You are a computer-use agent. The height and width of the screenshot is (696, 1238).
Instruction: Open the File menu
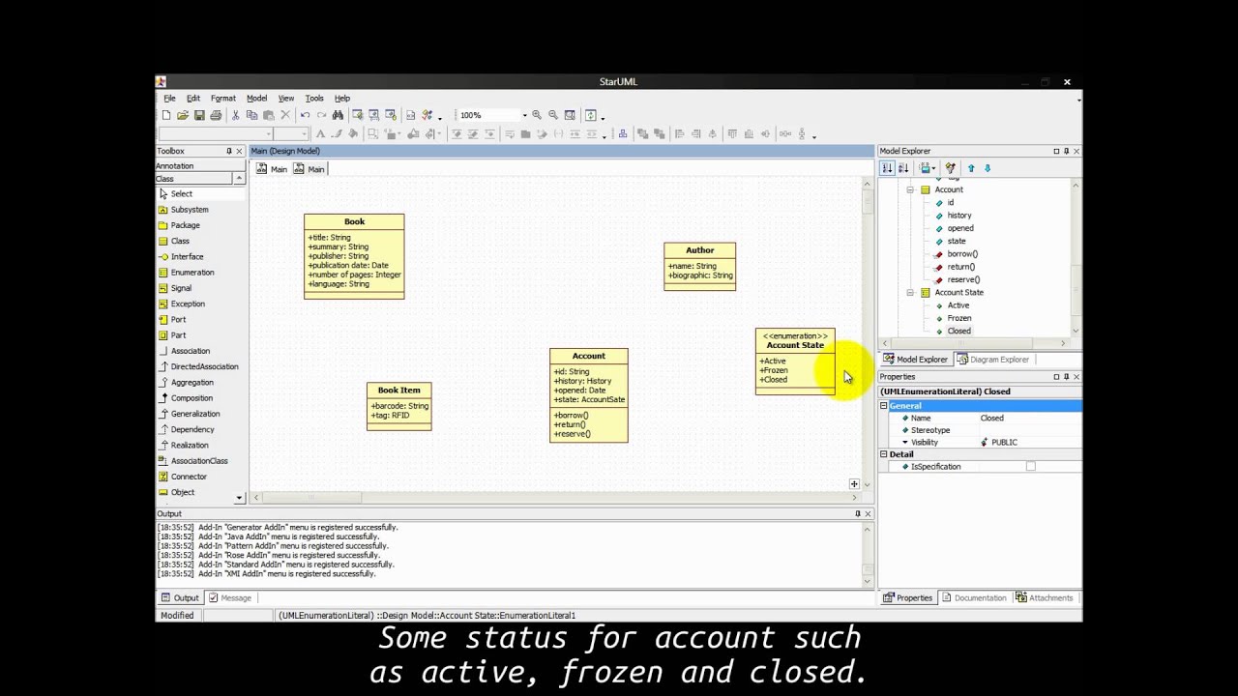(x=169, y=98)
